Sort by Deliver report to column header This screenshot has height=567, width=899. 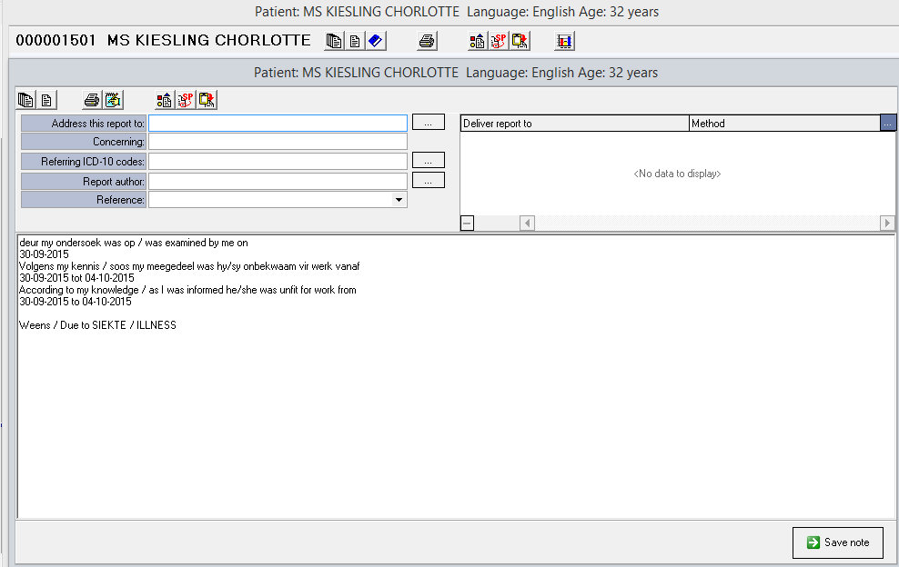(574, 124)
